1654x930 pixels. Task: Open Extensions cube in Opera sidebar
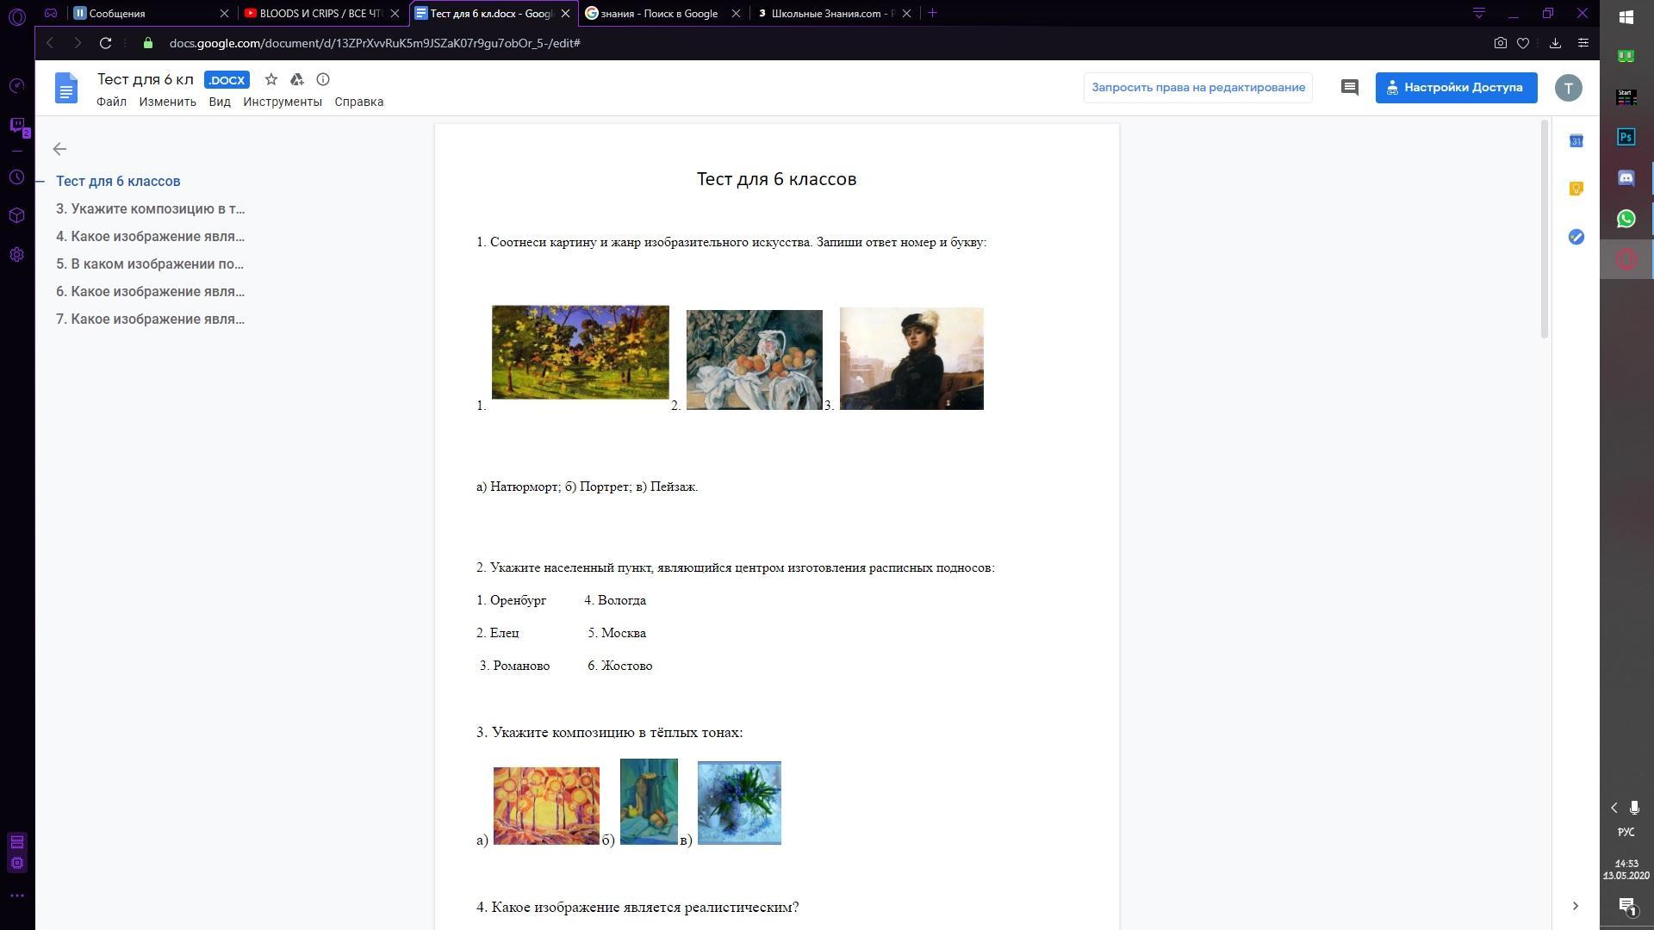click(16, 215)
